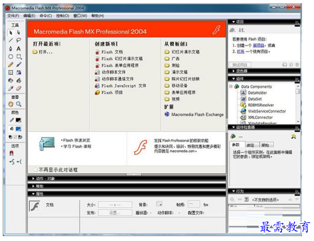Open the 窗口(W) menu
314x241 pixels.
(81, 16)
